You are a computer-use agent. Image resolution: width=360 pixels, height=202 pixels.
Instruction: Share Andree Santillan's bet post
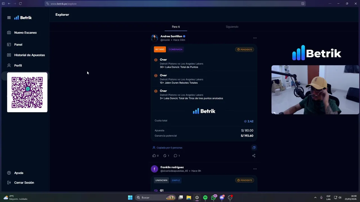pos(254,155)
